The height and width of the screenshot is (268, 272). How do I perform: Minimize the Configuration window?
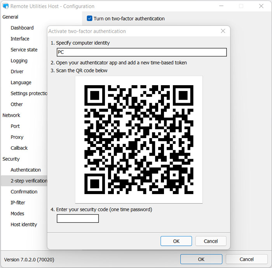(x=221, y=6)
